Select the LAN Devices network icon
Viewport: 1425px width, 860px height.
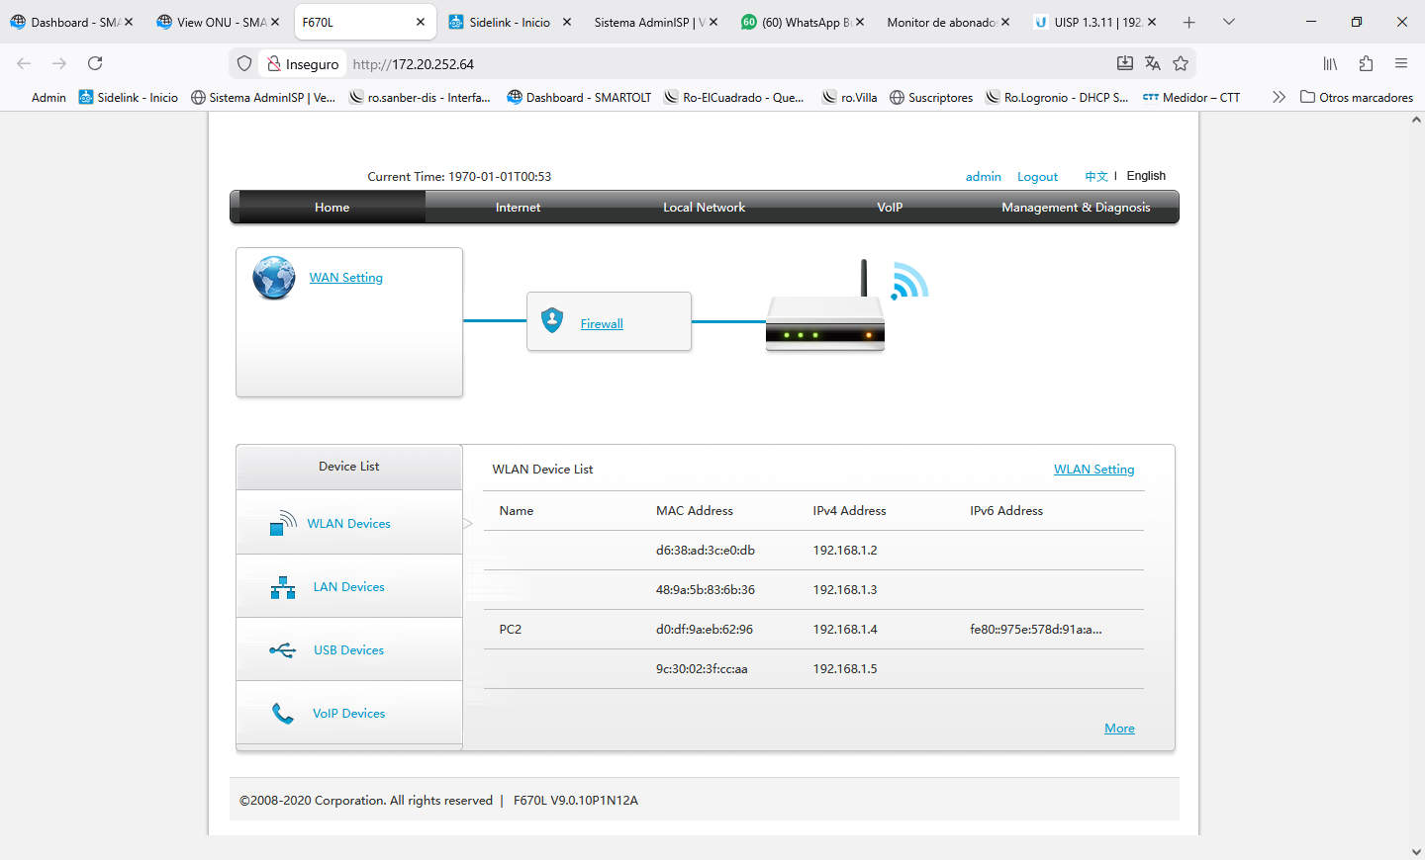283,587
